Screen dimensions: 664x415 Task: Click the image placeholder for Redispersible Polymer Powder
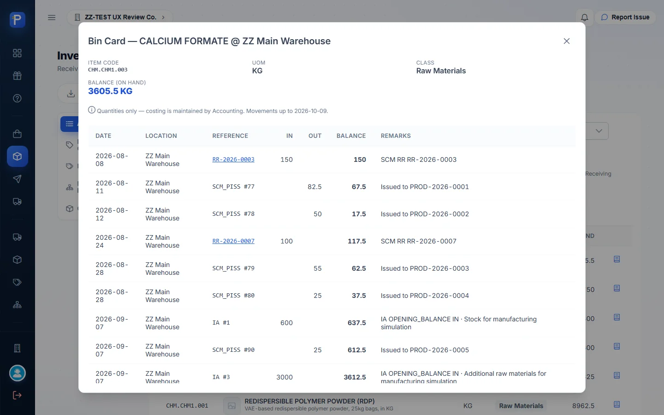click(231, 406)
